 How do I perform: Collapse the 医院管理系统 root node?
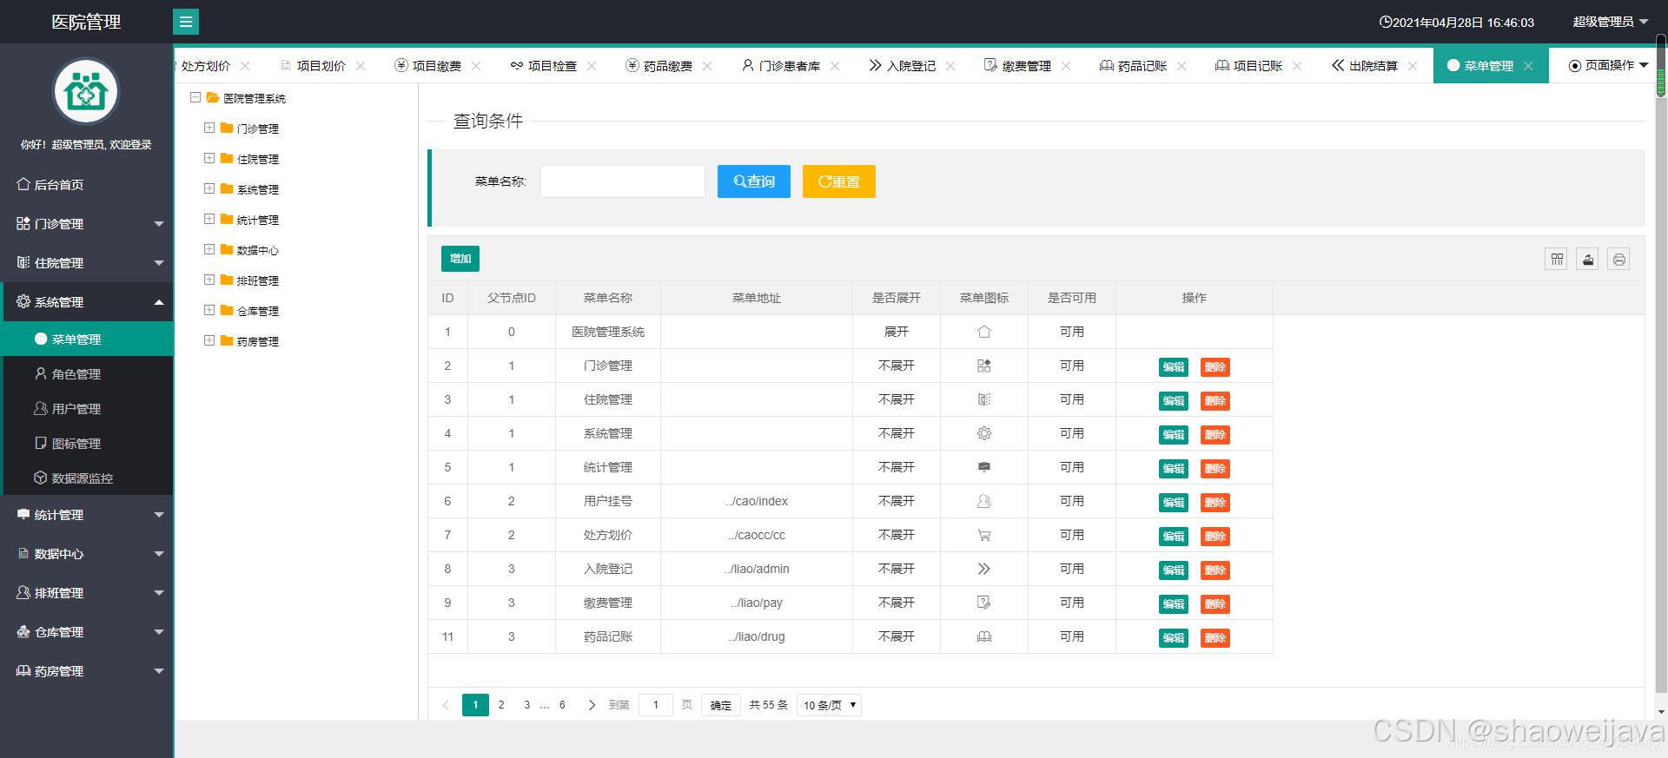click(195, 97)
